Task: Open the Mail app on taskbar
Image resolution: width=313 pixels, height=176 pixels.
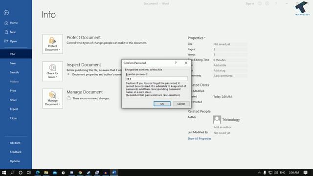Action: pos(55,173)
